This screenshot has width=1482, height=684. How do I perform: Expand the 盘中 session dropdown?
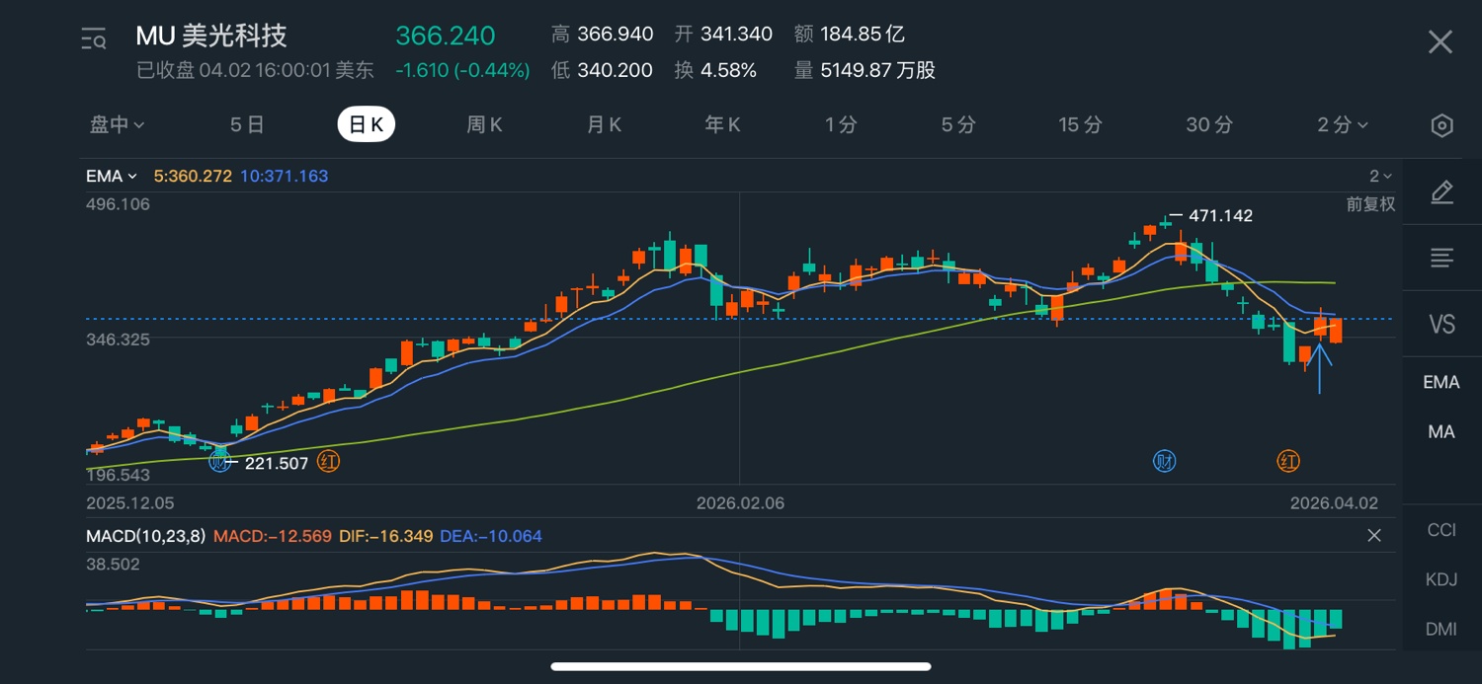(118, 125)
